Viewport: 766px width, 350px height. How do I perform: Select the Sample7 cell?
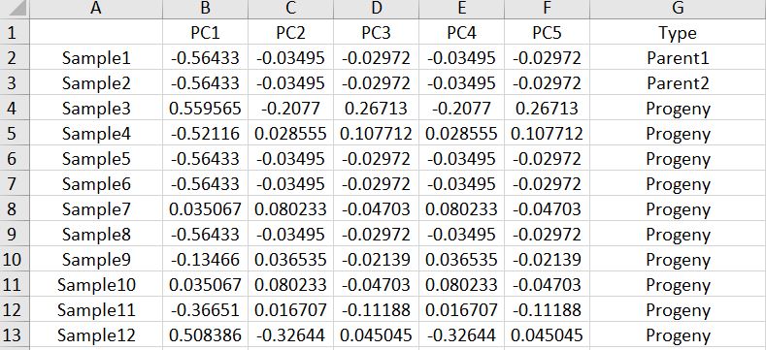[x=96, y=209]
